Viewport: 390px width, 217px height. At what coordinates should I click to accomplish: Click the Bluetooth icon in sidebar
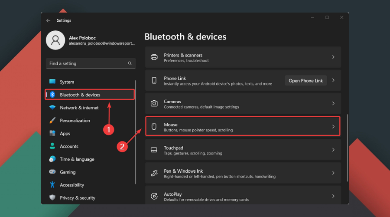52,95
